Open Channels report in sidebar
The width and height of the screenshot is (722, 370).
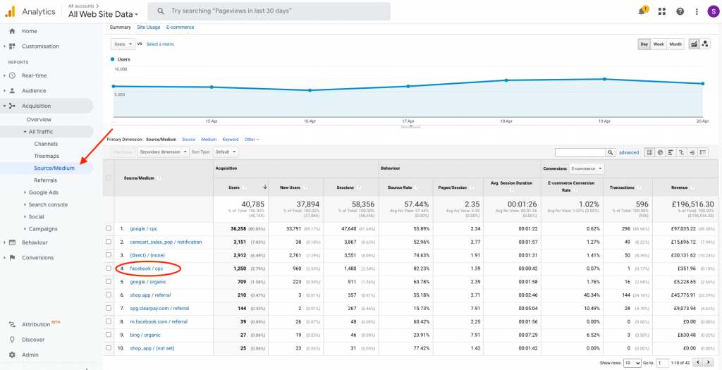pos(46,144)
